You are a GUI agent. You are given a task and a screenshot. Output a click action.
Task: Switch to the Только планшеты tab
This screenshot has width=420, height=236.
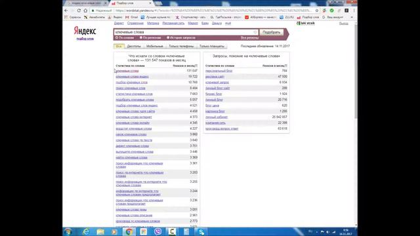(x=211, y=47)
